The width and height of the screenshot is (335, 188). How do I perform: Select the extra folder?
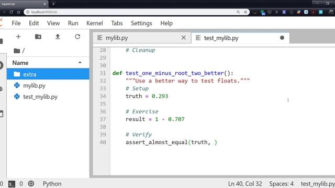[48, 74]
